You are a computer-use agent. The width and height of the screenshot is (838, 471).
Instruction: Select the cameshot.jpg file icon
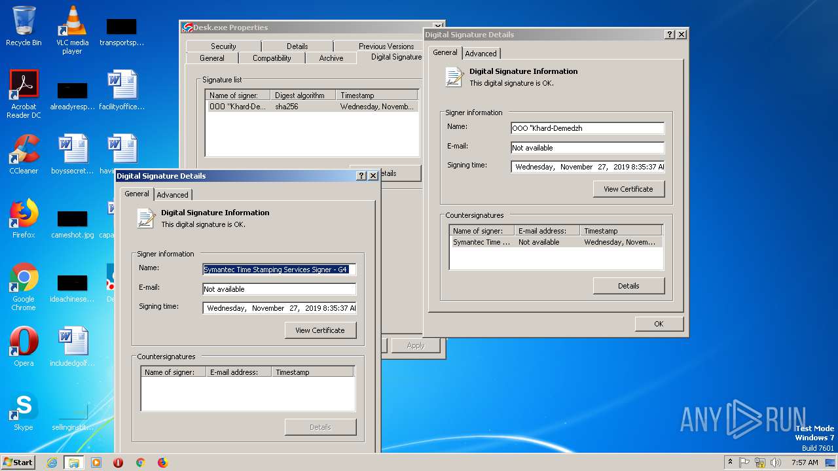click(72, 223)
